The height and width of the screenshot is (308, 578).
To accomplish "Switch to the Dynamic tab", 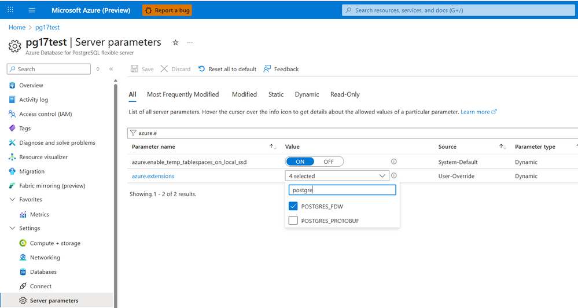I will coord(307,94).
